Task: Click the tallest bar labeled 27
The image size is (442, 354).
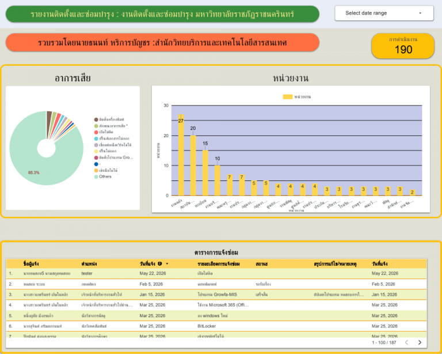Action: (x=181, y=155)
